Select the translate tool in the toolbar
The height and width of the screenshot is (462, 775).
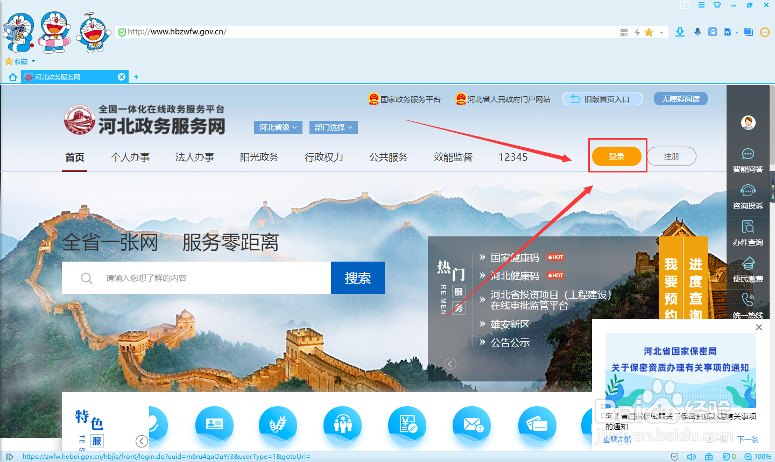[711, 32]
